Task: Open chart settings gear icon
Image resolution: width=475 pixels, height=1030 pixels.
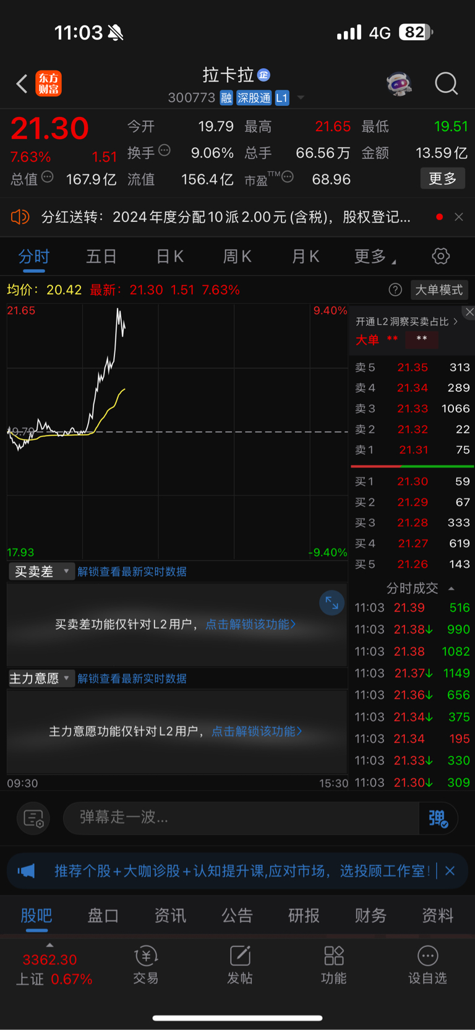Action: 441,256
